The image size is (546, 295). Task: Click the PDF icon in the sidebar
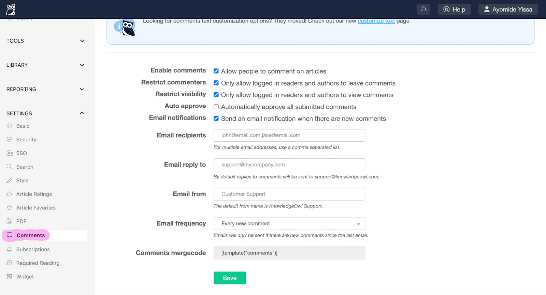(9, 221)
